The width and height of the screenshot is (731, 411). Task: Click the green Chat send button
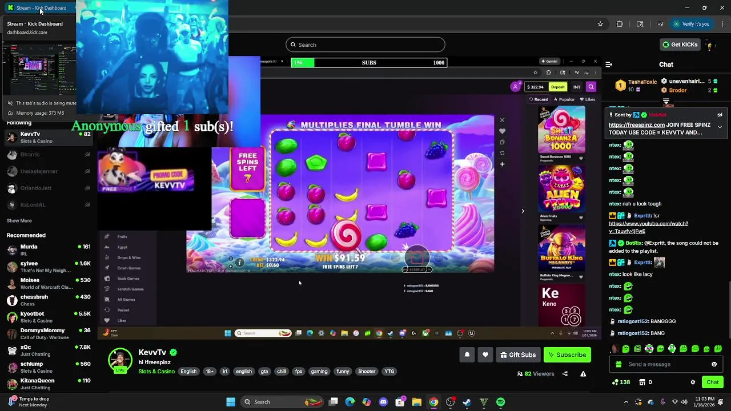[713, 382]
